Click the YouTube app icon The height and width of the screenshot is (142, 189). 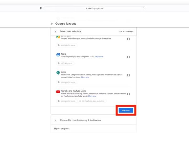(58, 92)
